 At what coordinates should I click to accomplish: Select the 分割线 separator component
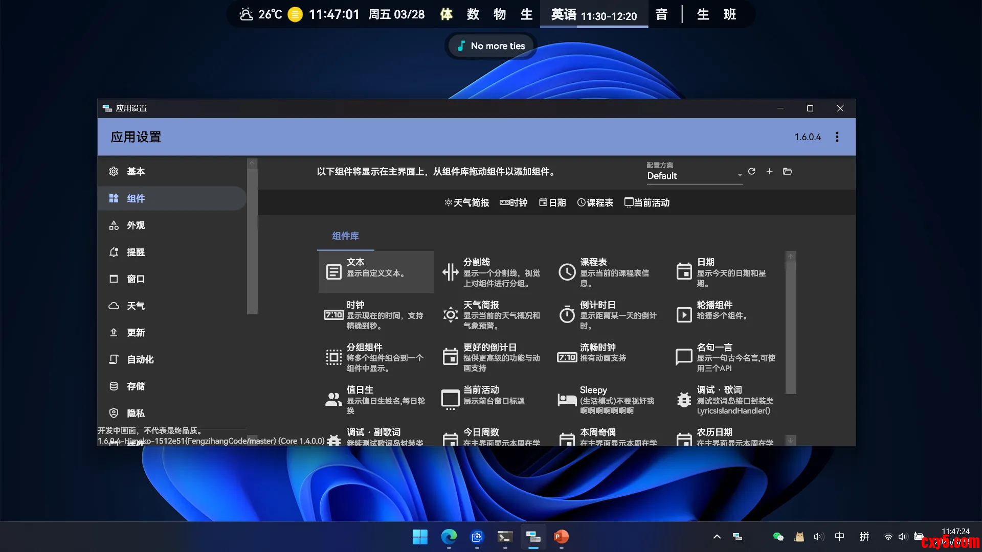[x=492, y=272]
